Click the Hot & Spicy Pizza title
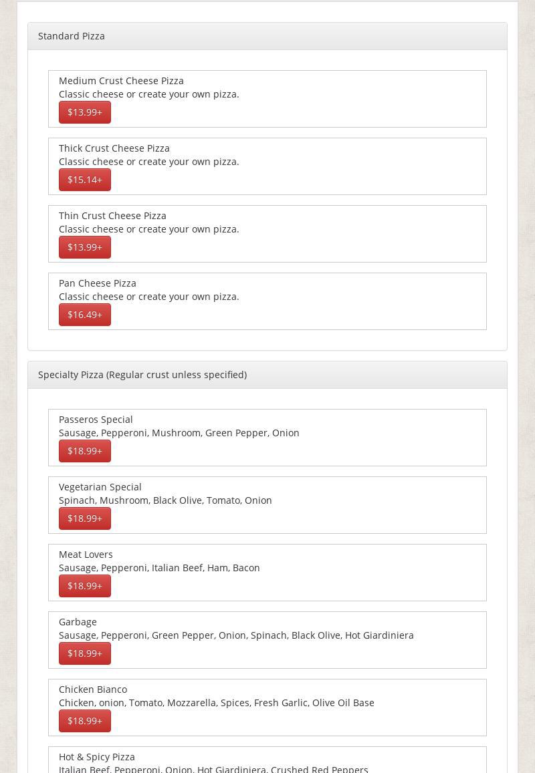This screenshot has height=773, width=535. 97,757
